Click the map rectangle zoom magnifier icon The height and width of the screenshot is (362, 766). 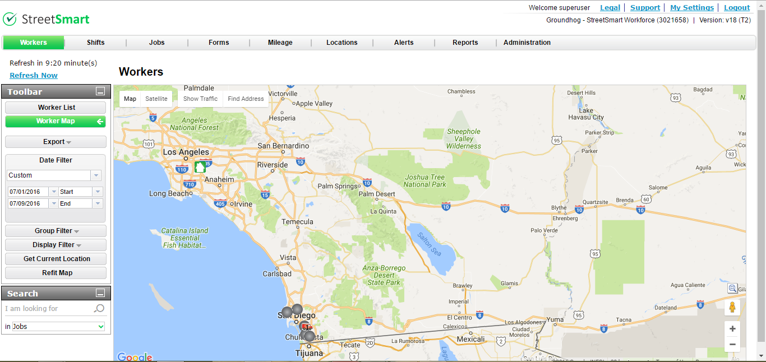[x=732, y=289]
